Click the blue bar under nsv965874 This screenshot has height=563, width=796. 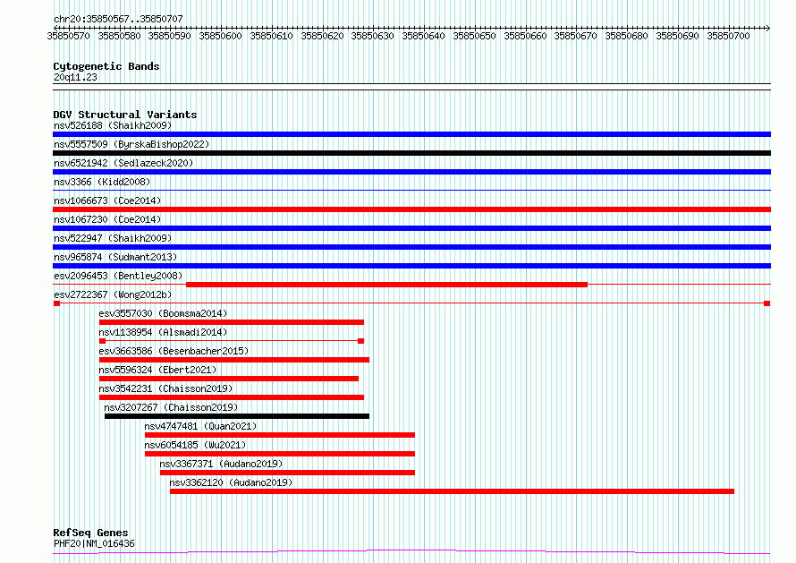click(x=411, y=266)
